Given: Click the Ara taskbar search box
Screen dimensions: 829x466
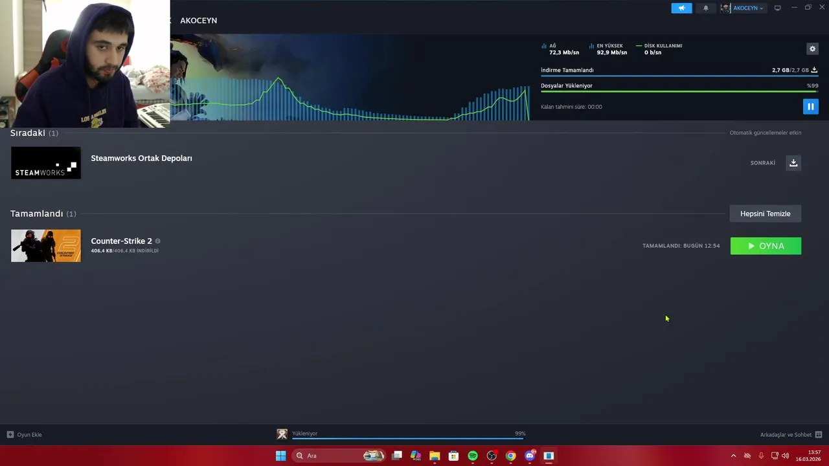Looking at the screenshot, I should click(x=339, y=456).
